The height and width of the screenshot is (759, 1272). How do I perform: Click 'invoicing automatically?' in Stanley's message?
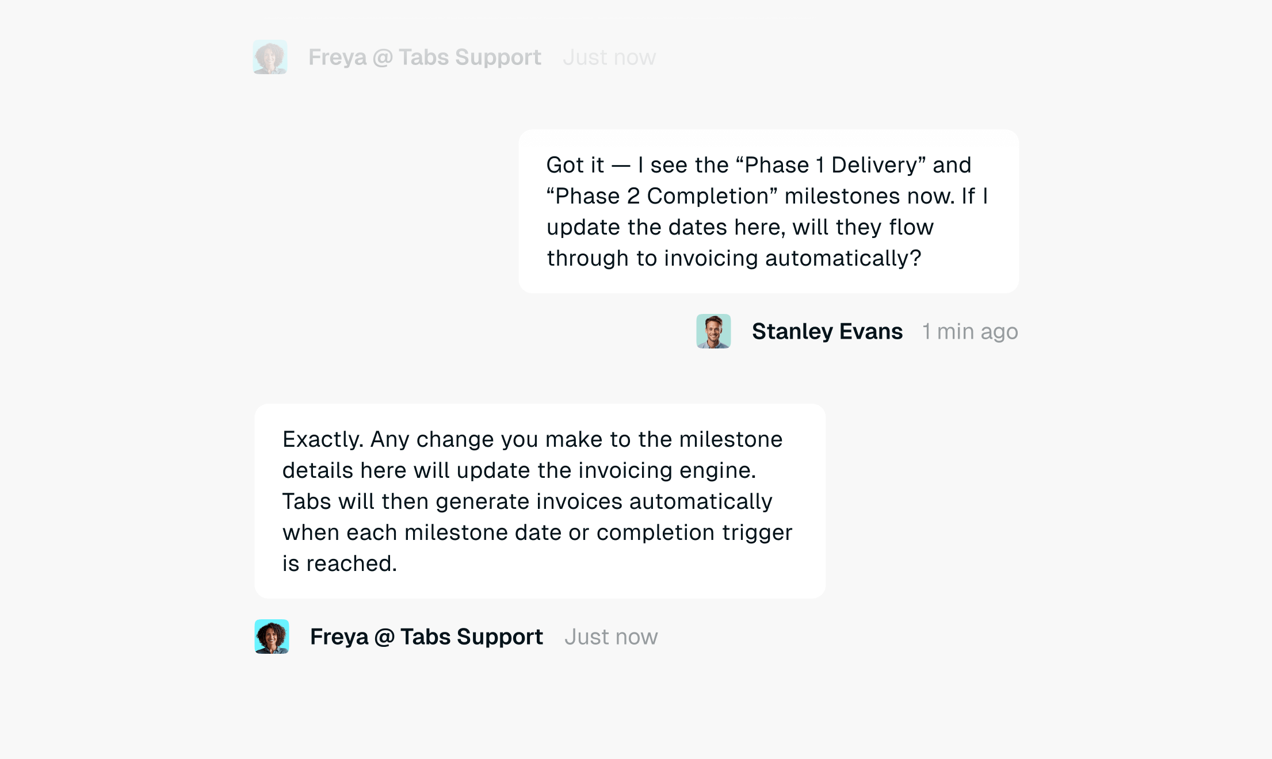[793, 259]
